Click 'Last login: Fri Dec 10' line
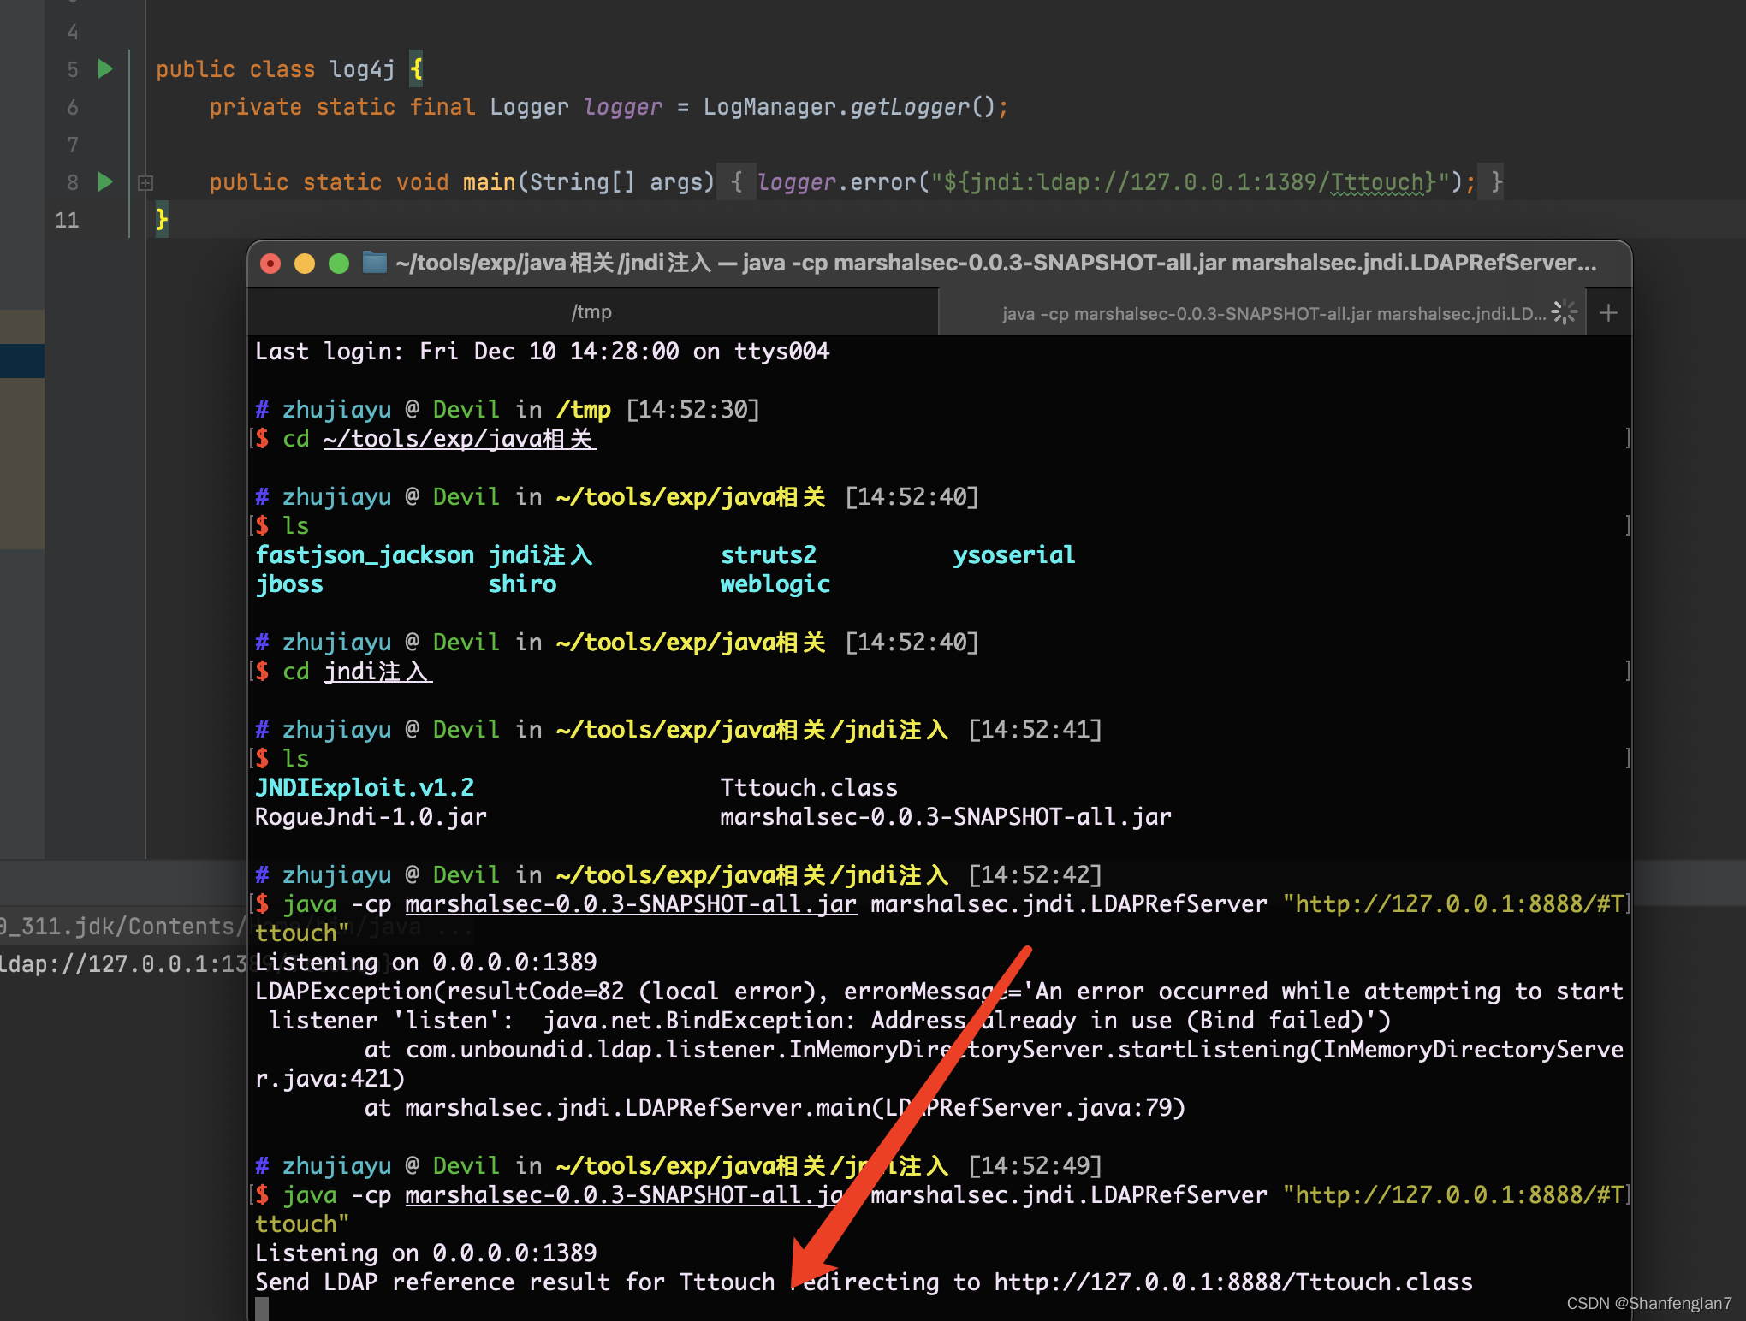Viewport: 1746px width, 1321px height. tap(542, 351)
